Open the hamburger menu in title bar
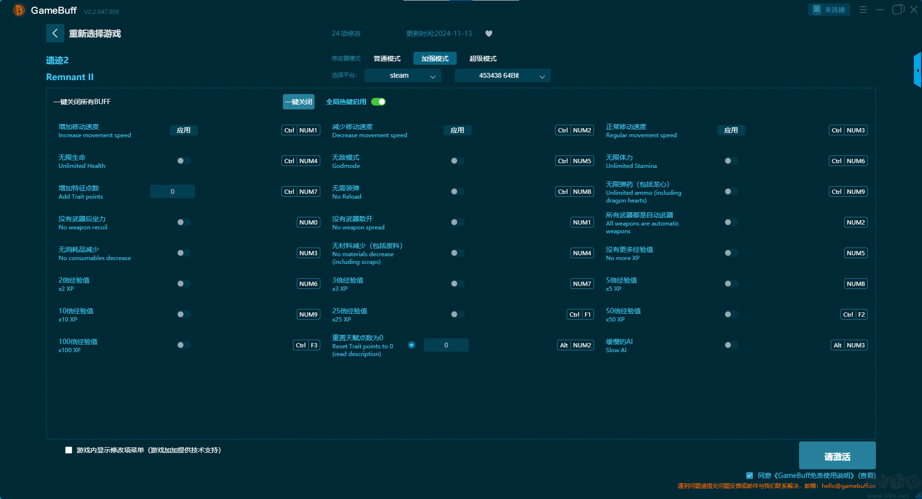 coord(863,10)
